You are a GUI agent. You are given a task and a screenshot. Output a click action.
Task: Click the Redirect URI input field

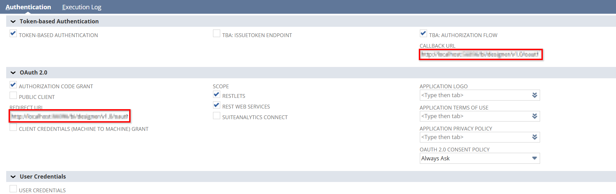[70, 116]
